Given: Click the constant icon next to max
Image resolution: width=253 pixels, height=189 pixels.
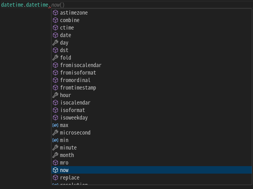Looking at the screenshot, I should [55, 125].
